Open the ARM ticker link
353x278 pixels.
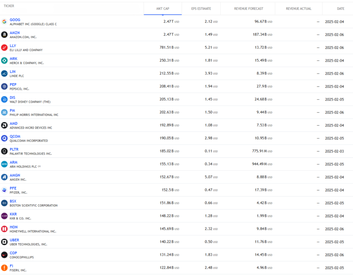pos(13,162)
